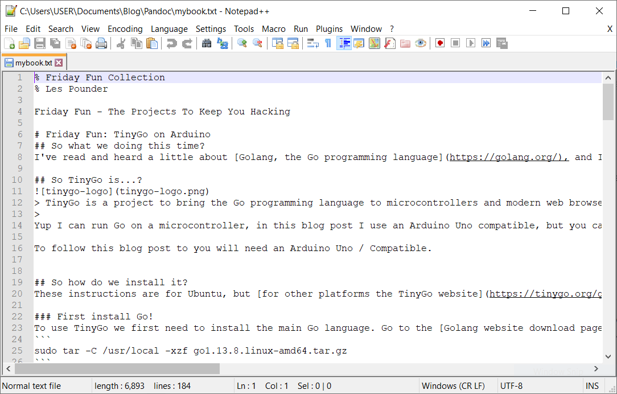The height and width of the screenshot is (394, 617).
Task: Click 'Normal text file' in status bar
Action: coord(31,385)
